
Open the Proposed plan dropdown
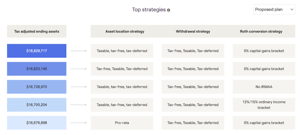click(x=274, y=9)
